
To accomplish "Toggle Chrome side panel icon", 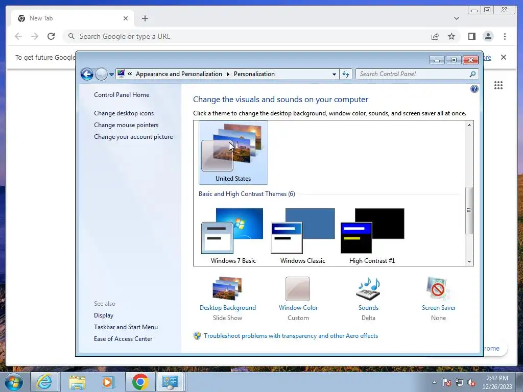I will pos(471,36).
